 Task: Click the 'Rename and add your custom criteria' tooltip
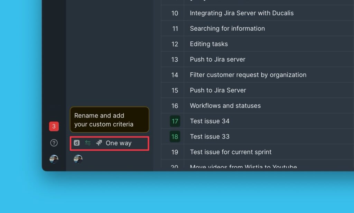pos(110,120)
